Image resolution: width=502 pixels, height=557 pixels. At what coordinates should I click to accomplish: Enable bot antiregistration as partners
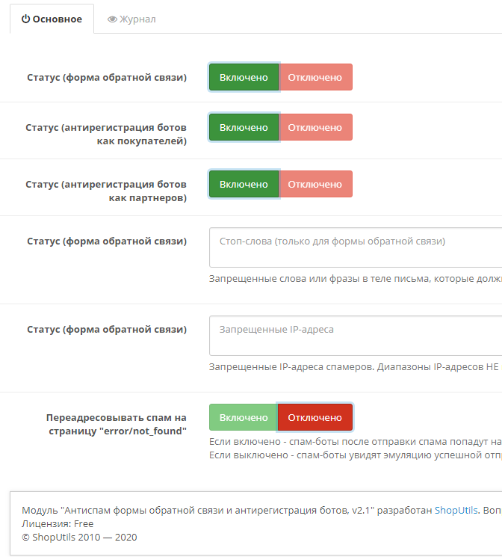(x=244, y=184)
